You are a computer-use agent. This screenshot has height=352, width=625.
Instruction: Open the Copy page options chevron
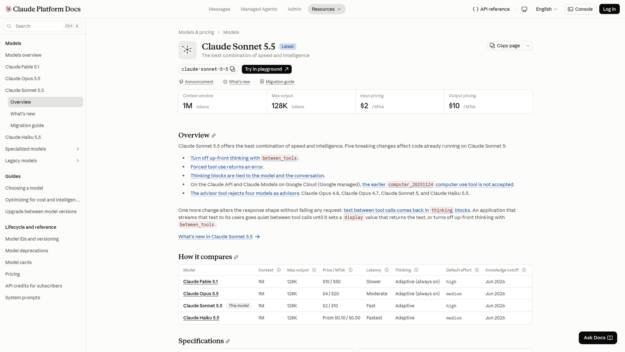[x=528, y=45]
